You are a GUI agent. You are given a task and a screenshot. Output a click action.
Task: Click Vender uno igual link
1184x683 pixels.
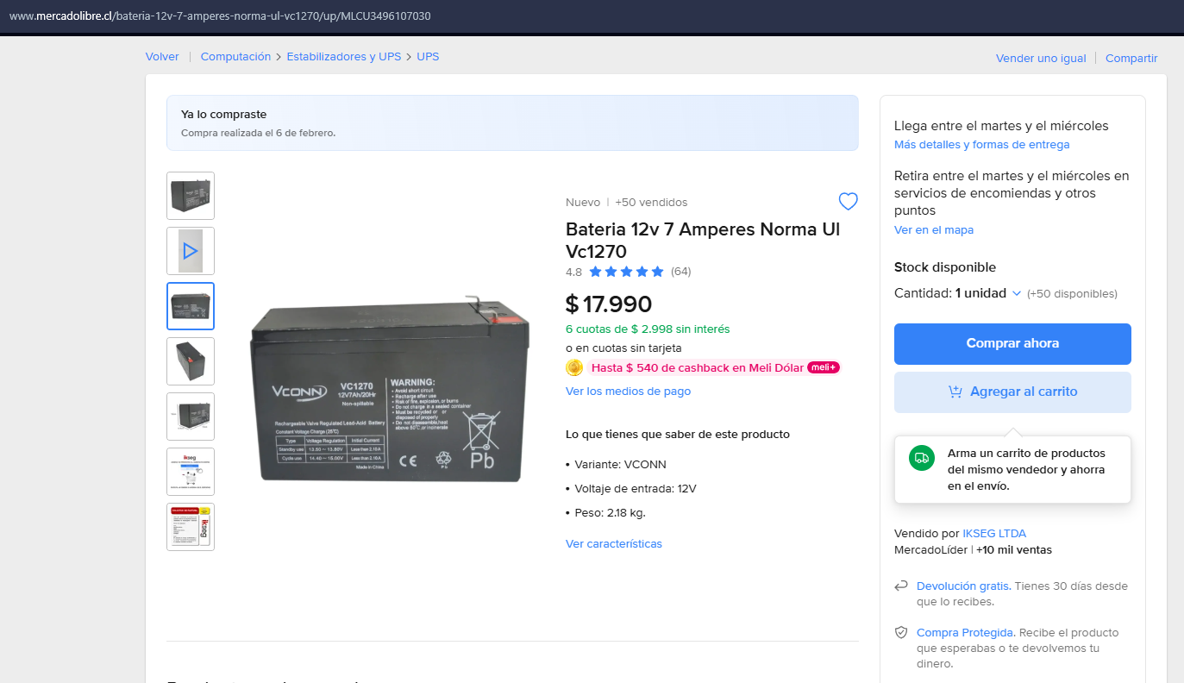[x=1041, y=59]
